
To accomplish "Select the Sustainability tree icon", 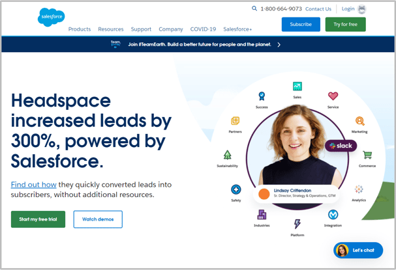I will click(x=227, y=155).
